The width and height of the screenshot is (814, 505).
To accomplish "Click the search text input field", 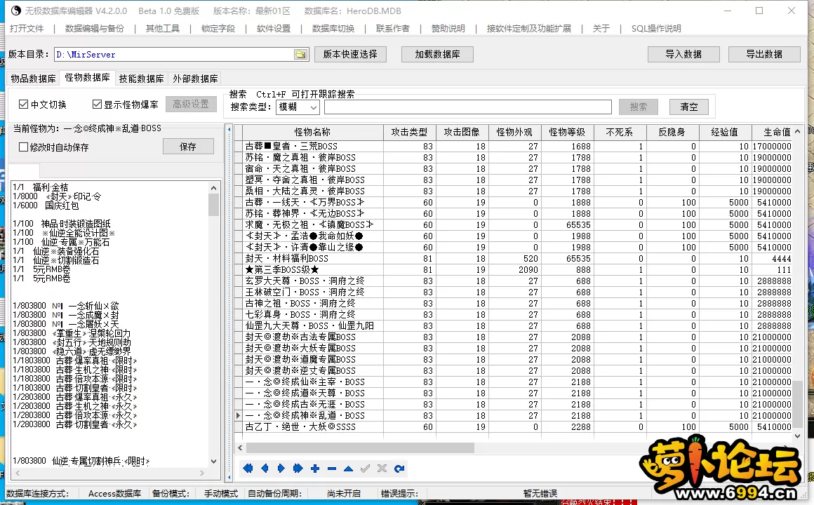I will (468, 107).
